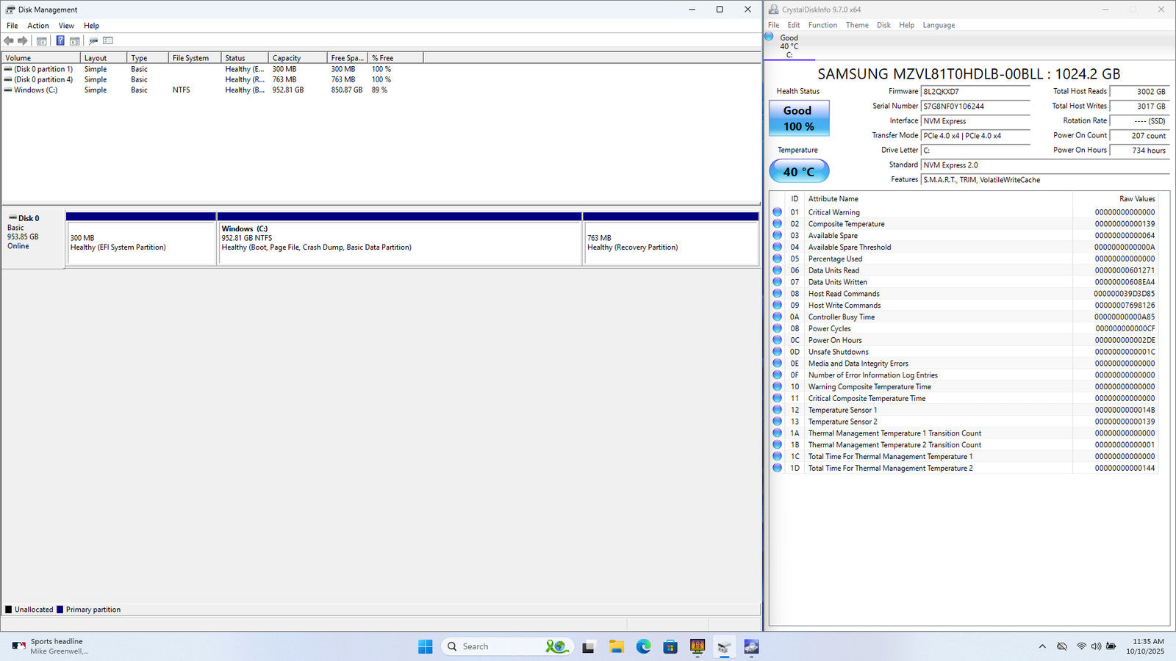The width and height of the screenshot is (1176, 661).
Task: Select the 763 MB Recovery Partition block
Action: 670,243
